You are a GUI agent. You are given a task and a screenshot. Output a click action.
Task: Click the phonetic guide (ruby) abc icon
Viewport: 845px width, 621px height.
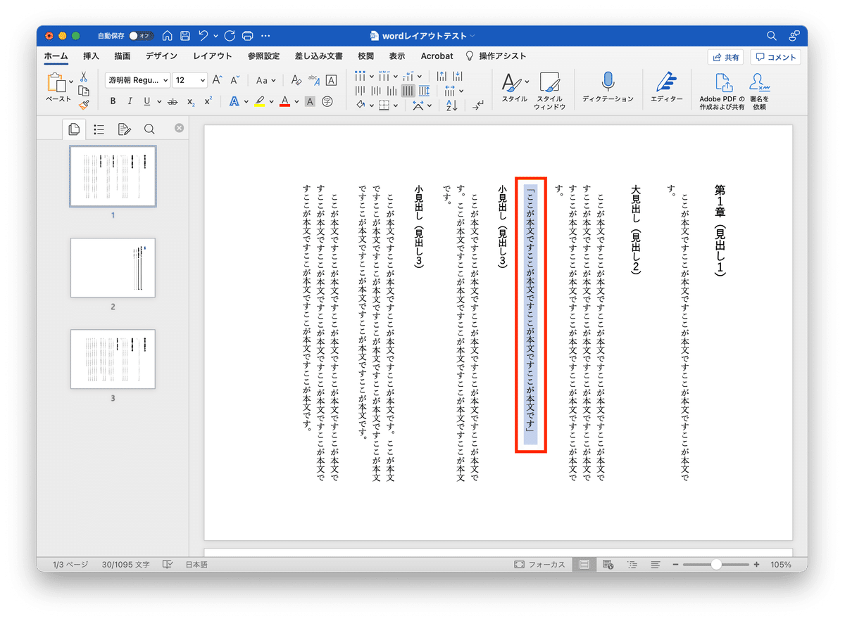point(314,80)
